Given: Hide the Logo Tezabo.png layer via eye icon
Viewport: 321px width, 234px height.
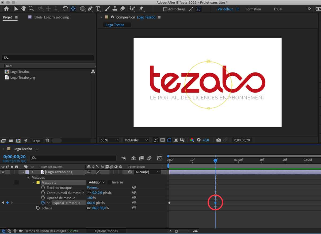Looking at the screenshot, I should click(x=3, y=172).
